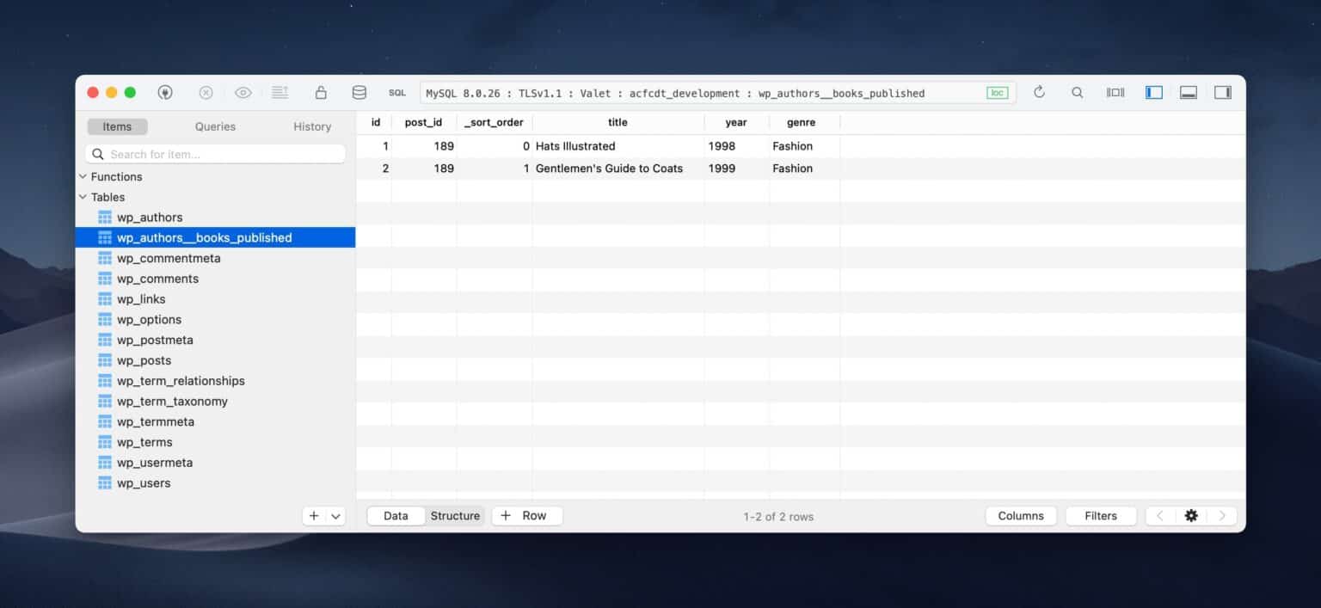Switch to the Structure tab

[455, 515]
